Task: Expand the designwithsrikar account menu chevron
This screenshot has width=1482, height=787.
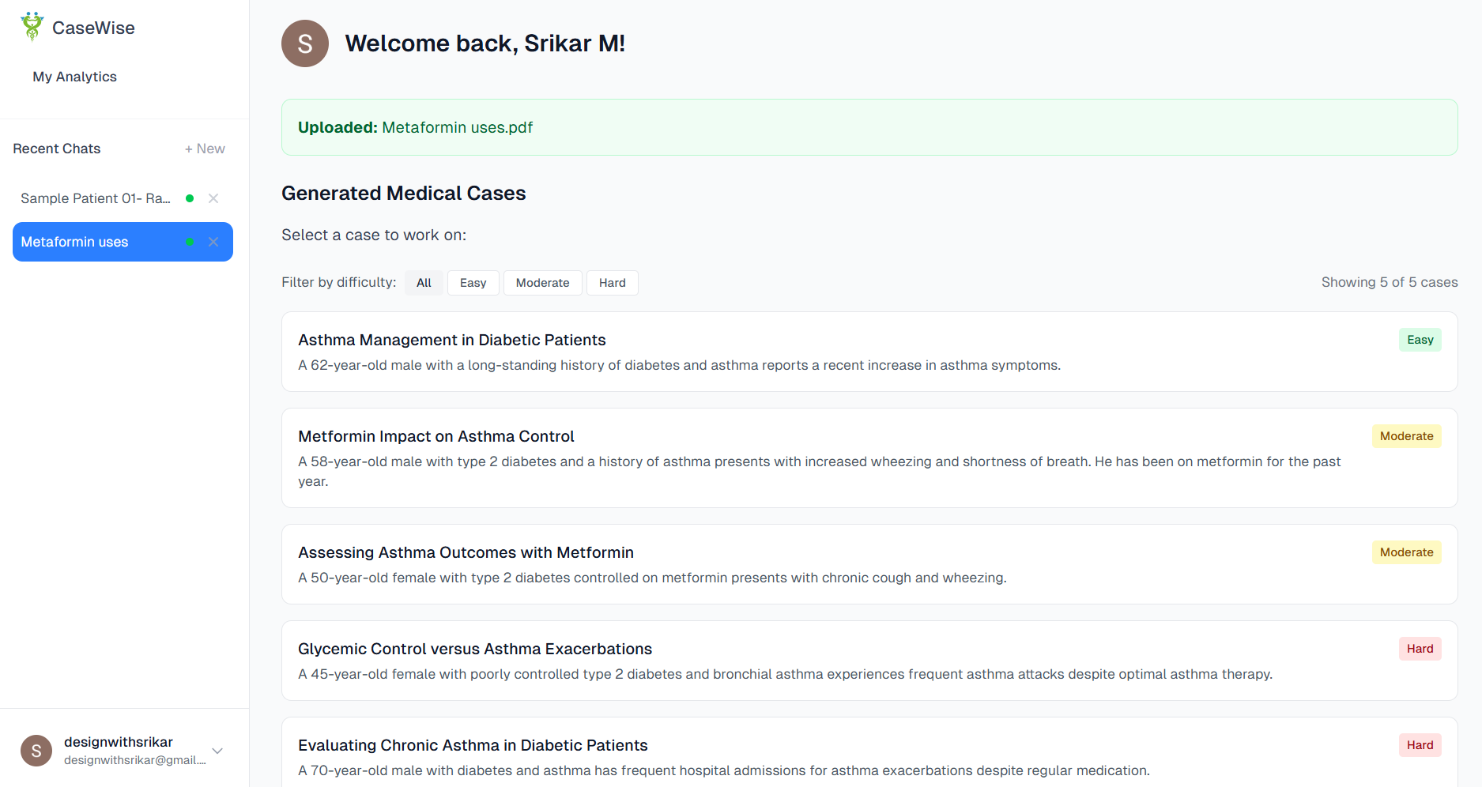Action: point(217,751)
